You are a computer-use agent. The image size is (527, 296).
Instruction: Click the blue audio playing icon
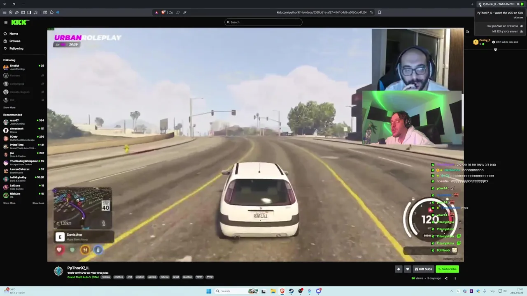pyautogui.click(x=57, y=12)
